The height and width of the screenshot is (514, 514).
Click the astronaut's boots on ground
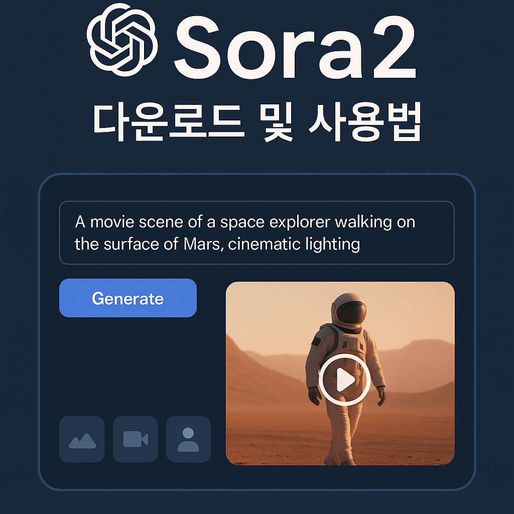click(x=341, y=459)
